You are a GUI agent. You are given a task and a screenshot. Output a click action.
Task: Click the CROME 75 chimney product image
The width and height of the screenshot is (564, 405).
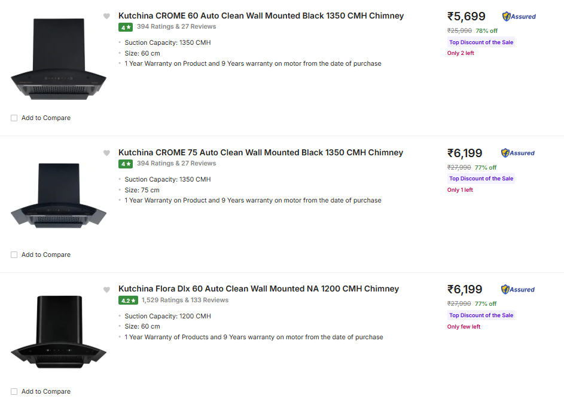(58, 196)
